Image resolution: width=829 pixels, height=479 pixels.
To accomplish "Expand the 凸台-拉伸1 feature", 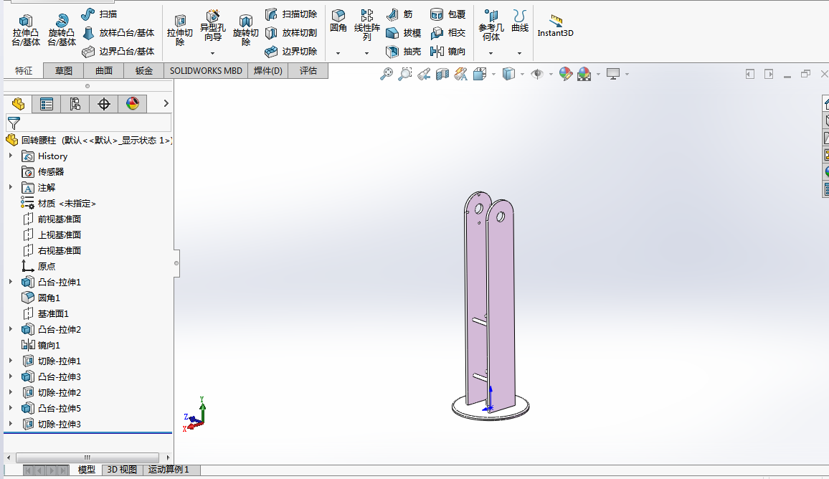I will [x=11, y=282].
